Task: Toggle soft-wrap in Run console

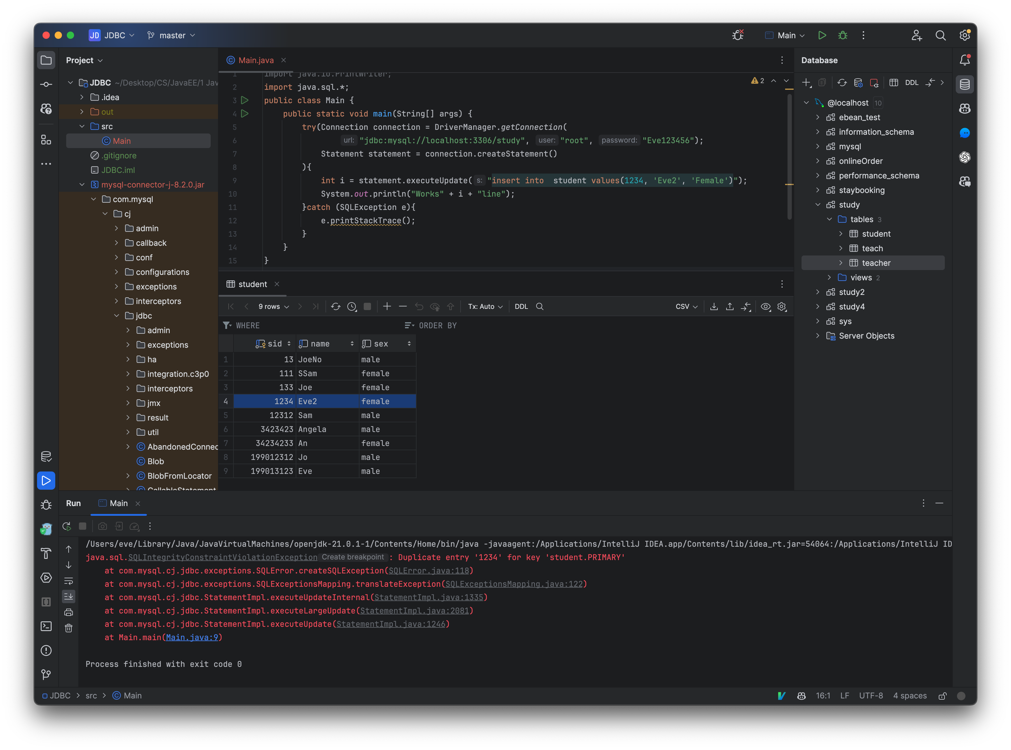Action: pyautogui.click(x=69, y=581)
